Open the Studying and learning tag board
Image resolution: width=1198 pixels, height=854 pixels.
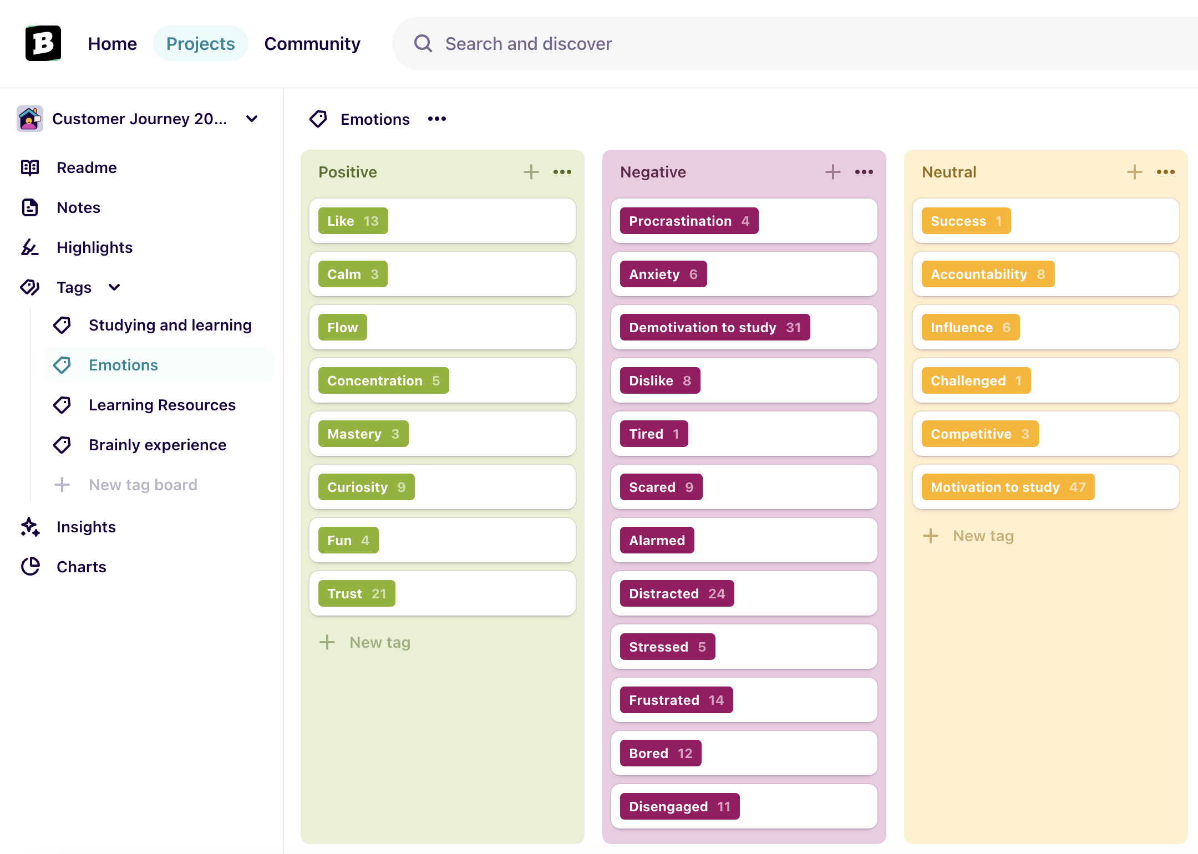tap(159, 325)
